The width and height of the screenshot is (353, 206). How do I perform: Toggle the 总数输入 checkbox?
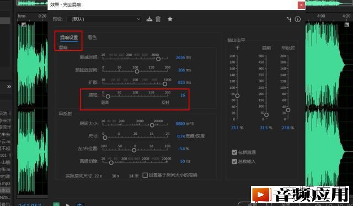tap(234, 161)
